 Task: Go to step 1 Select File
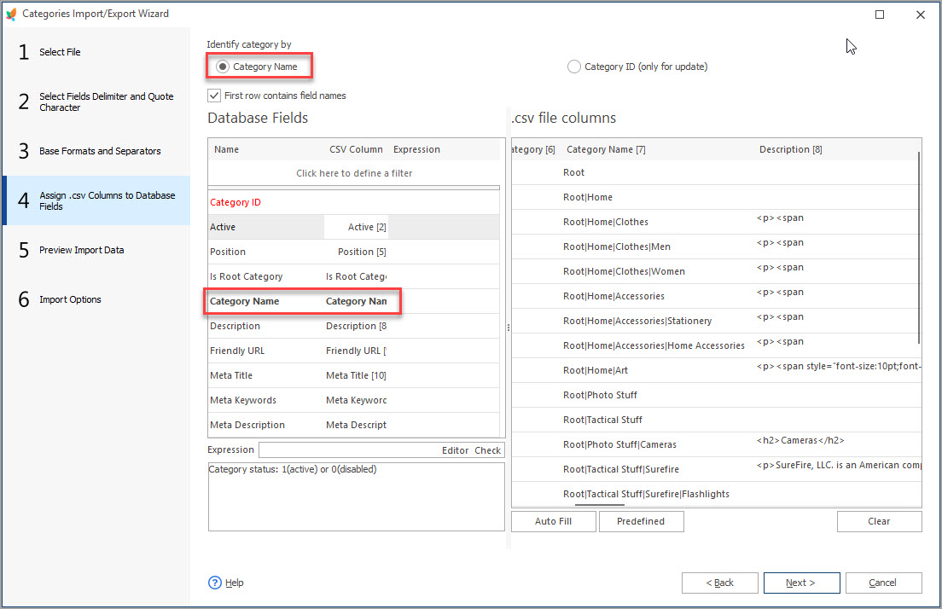pos(96,52)
